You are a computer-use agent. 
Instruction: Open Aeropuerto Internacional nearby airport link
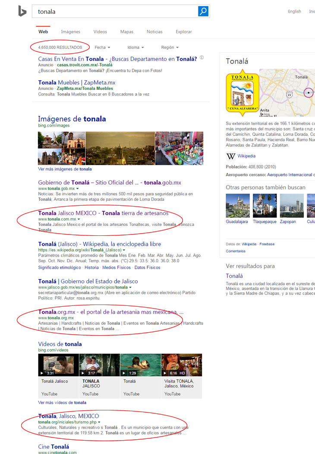coord(289,175)
